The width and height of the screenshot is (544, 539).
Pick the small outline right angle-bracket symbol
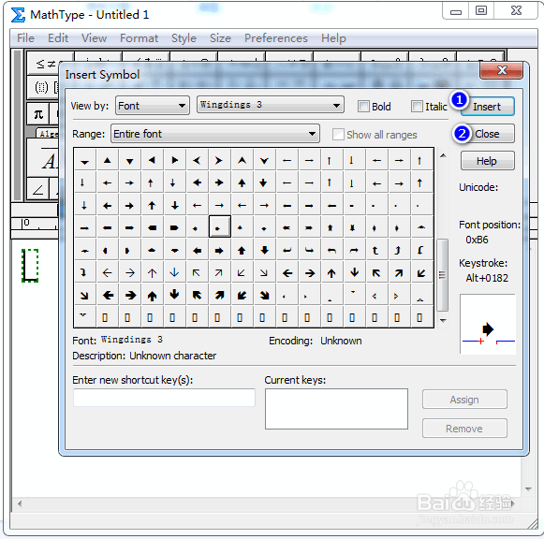tap(396, 296)
